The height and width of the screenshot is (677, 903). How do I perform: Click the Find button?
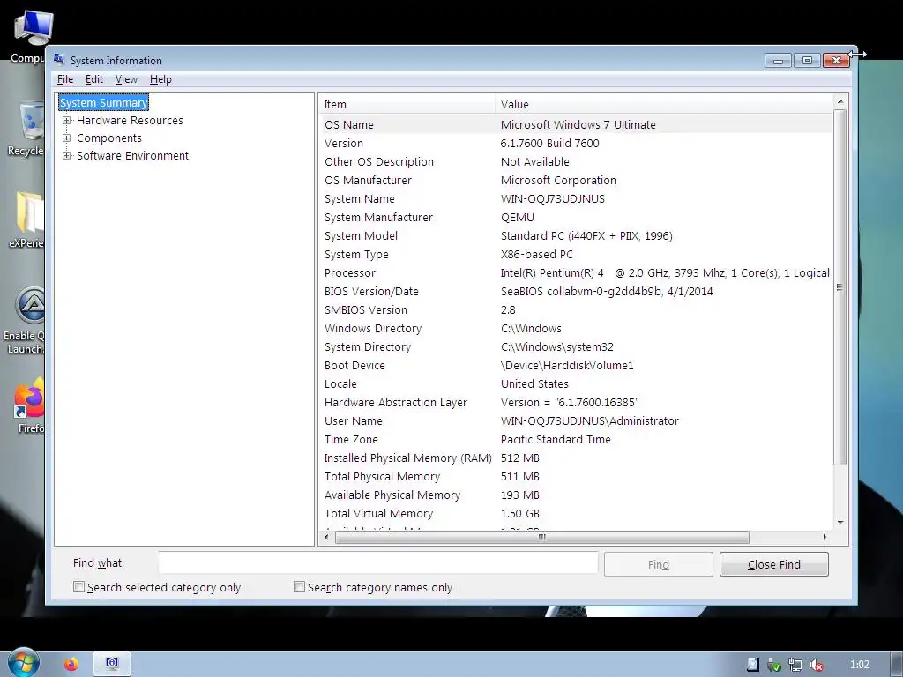[x=658, y=564]
